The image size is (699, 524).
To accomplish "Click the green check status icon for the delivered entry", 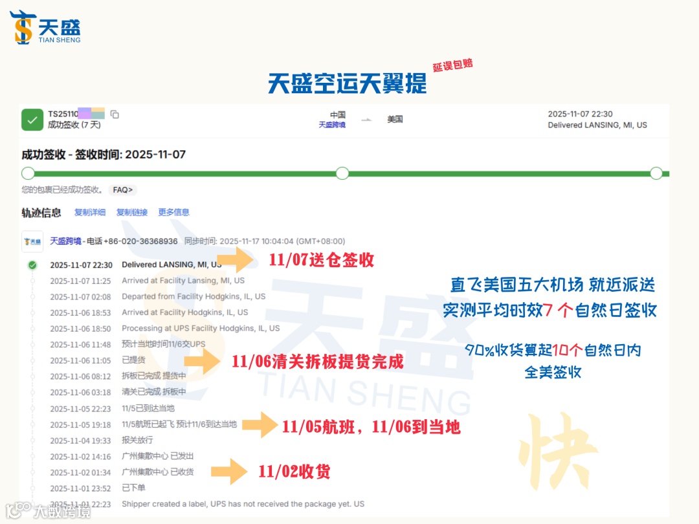I will pyautogui.click(x=32, y=265).
